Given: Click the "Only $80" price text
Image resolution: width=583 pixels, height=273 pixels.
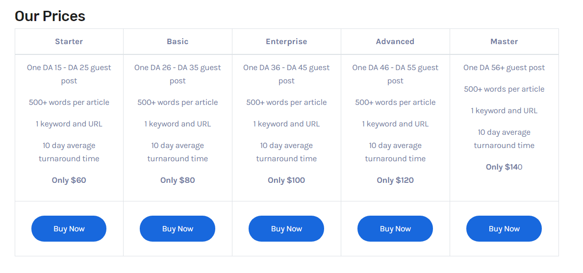Looking at the screenshot, I should point(177,180).
